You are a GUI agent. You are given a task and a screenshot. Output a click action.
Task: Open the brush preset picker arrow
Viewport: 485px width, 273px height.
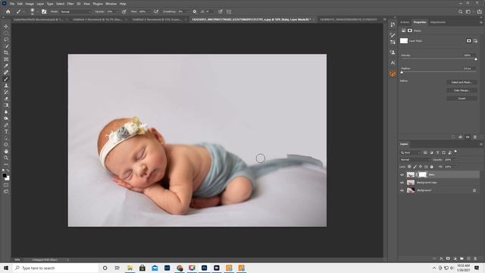click(37, 12)
